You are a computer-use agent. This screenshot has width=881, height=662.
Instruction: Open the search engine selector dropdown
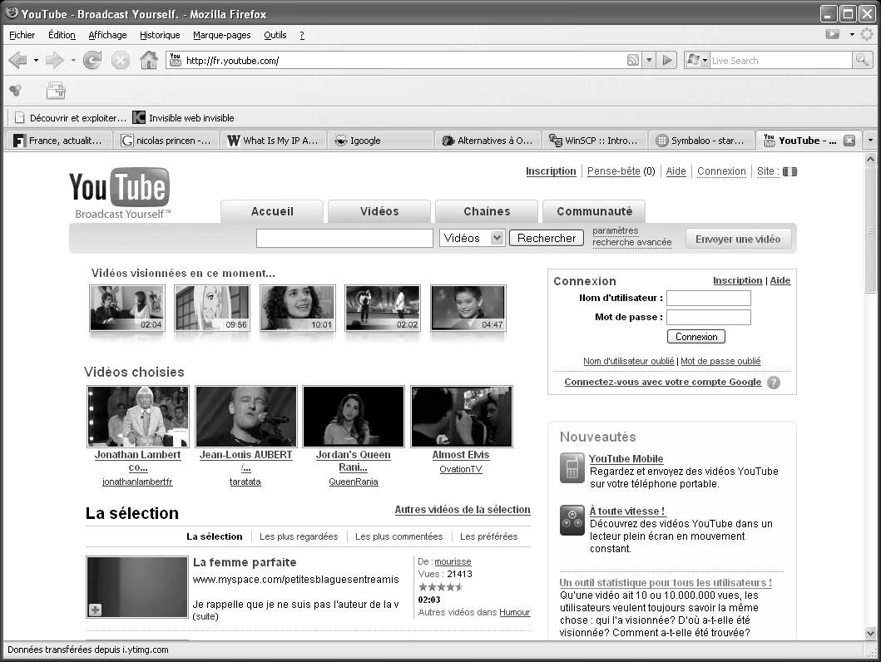(697, 60)
